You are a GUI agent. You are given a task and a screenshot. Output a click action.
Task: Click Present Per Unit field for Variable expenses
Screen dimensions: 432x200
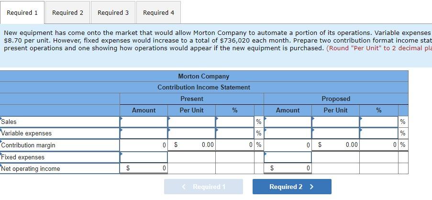(x=191, y=133)
